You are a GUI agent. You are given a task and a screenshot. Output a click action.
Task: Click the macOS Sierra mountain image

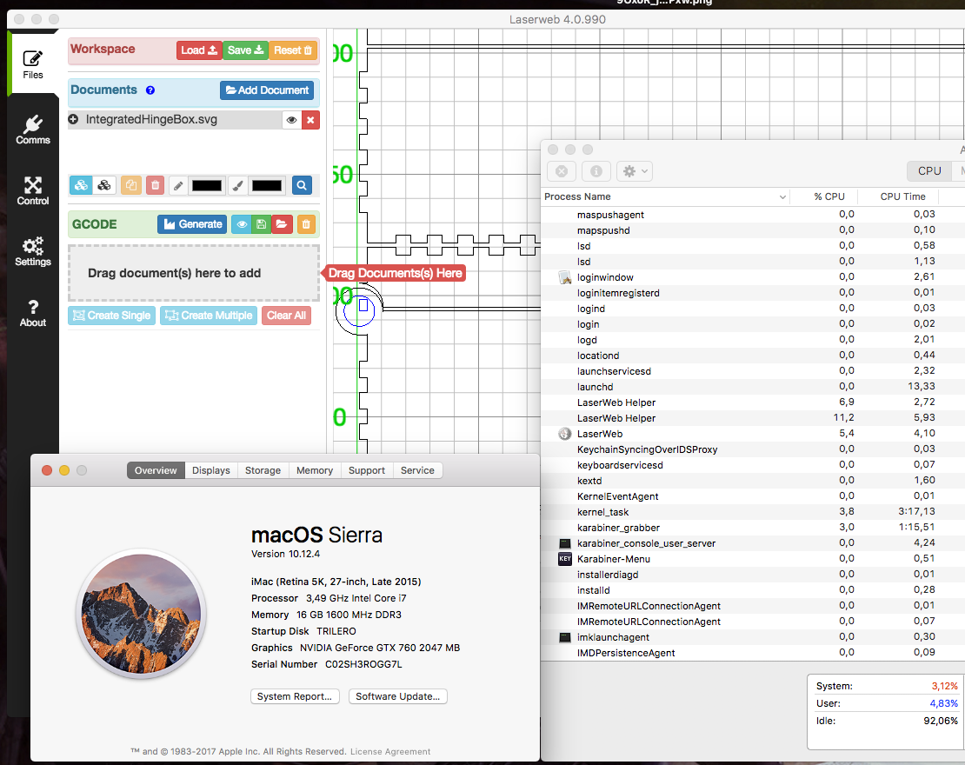[x=142, y=614]
